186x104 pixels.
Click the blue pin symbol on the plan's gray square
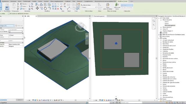point(116,43)
